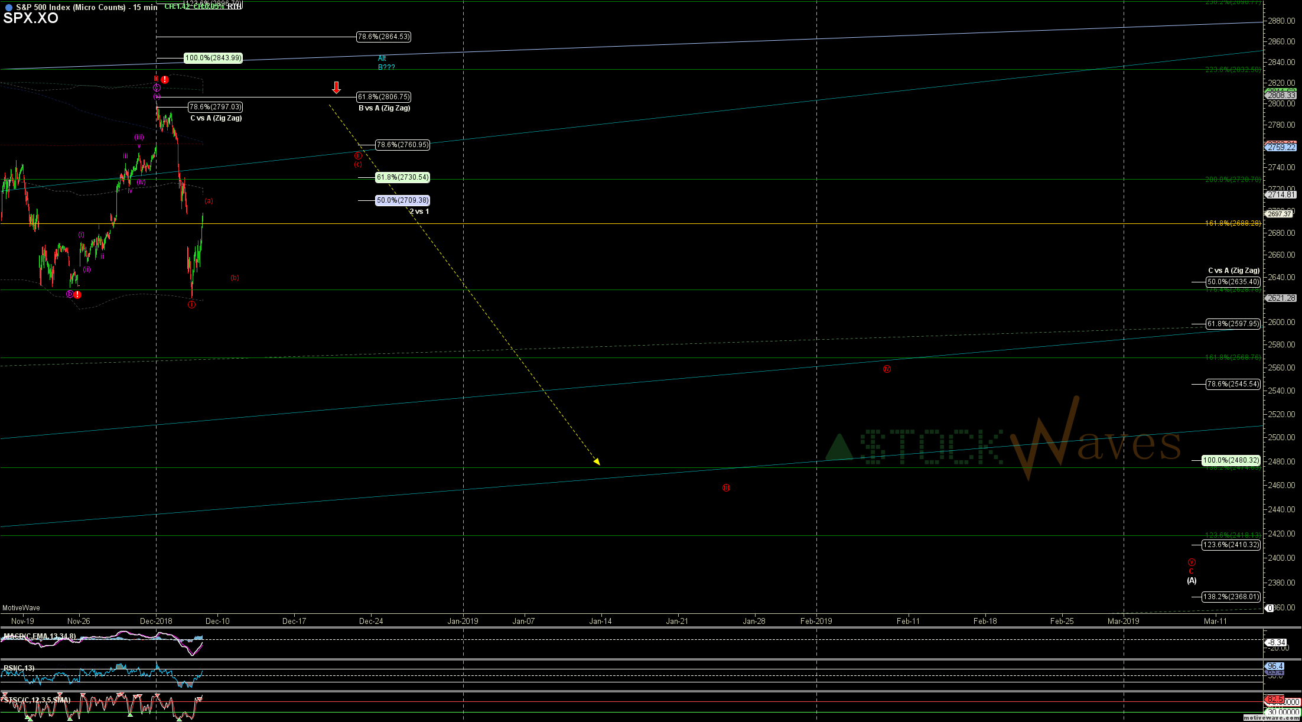Image resolution: width=1302 pixels, height=722 pixels.
Task: Click the 100.0%(2480.32) target label on the right
Action: [x=1231, y=460]
